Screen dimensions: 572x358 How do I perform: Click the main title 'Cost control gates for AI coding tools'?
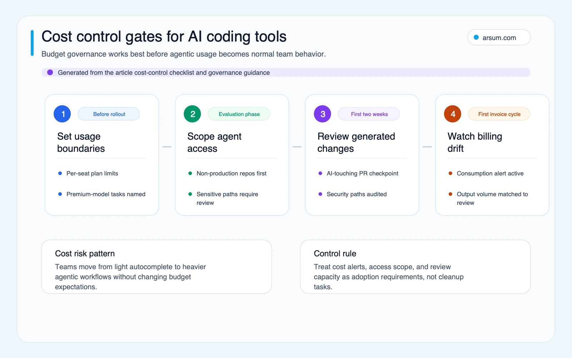click(x=164, y=37)
